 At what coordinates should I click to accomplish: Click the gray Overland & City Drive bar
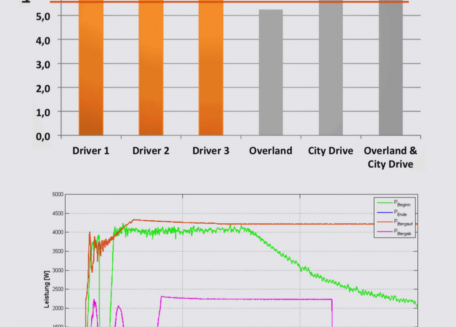pyautogui.click(x=391, y=68)
